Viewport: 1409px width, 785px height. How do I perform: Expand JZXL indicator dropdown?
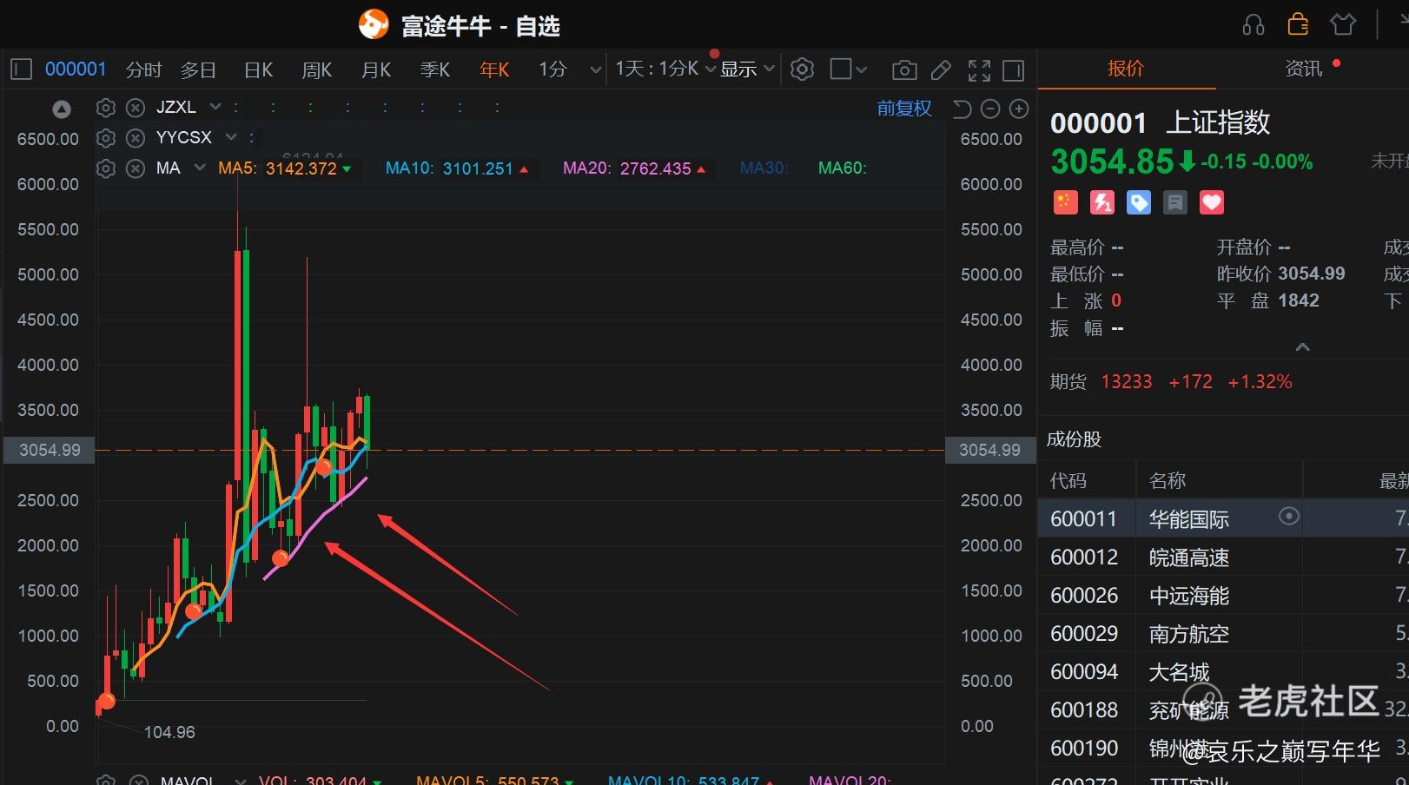click(215, 107)
